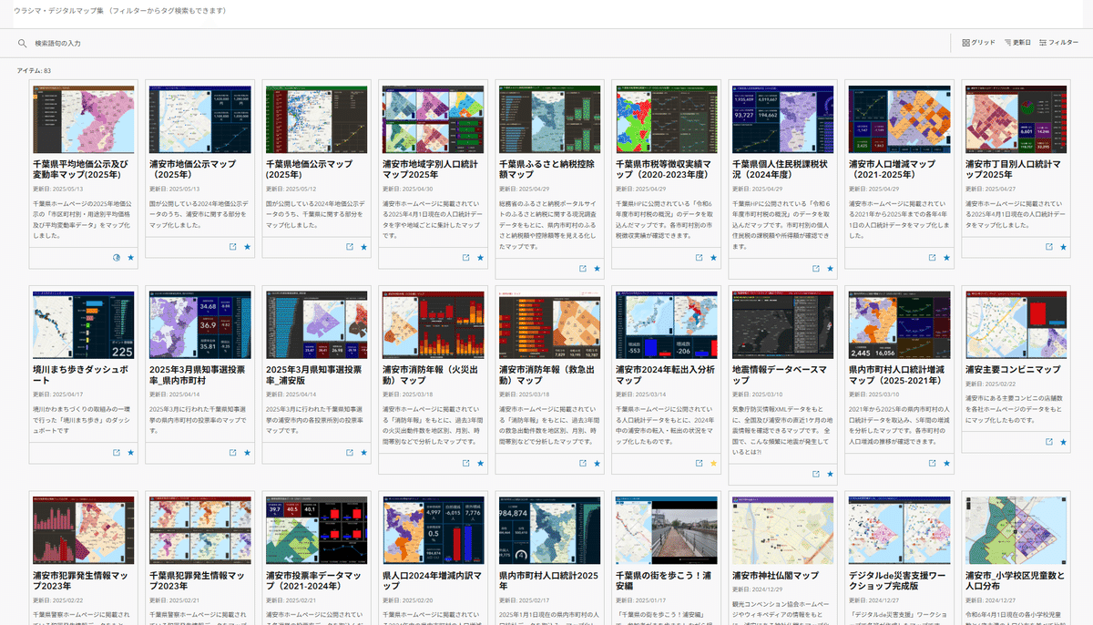Toggle star on 浦安主要コンビニマップ card
The height and width of the screenshot is (625, 1093).
point(1064,441)
